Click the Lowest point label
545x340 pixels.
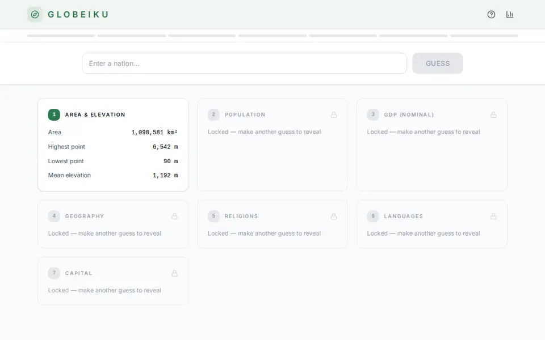[66, 161]
